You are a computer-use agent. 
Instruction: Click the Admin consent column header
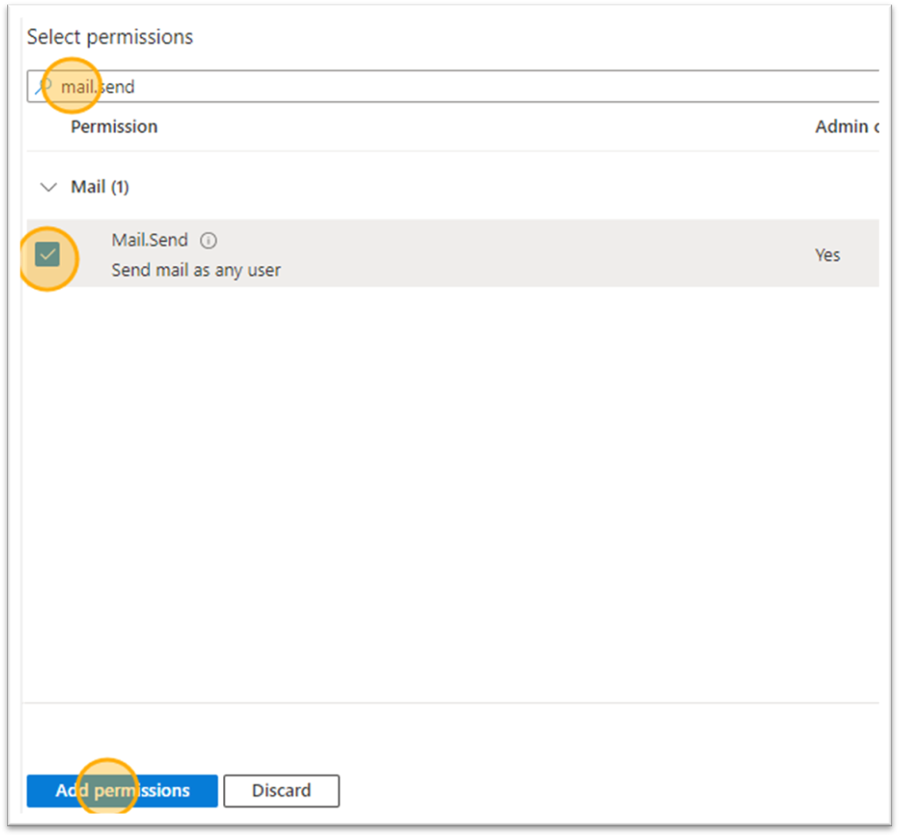pyautogui.click(x=845, y=127)
